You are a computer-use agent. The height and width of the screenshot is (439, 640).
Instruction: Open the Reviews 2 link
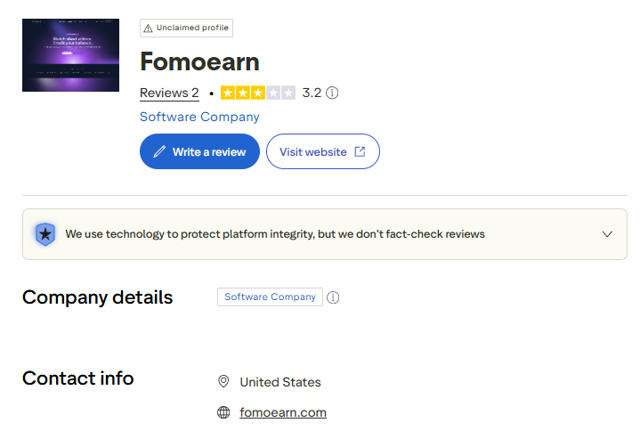click(x=169, y=93)
